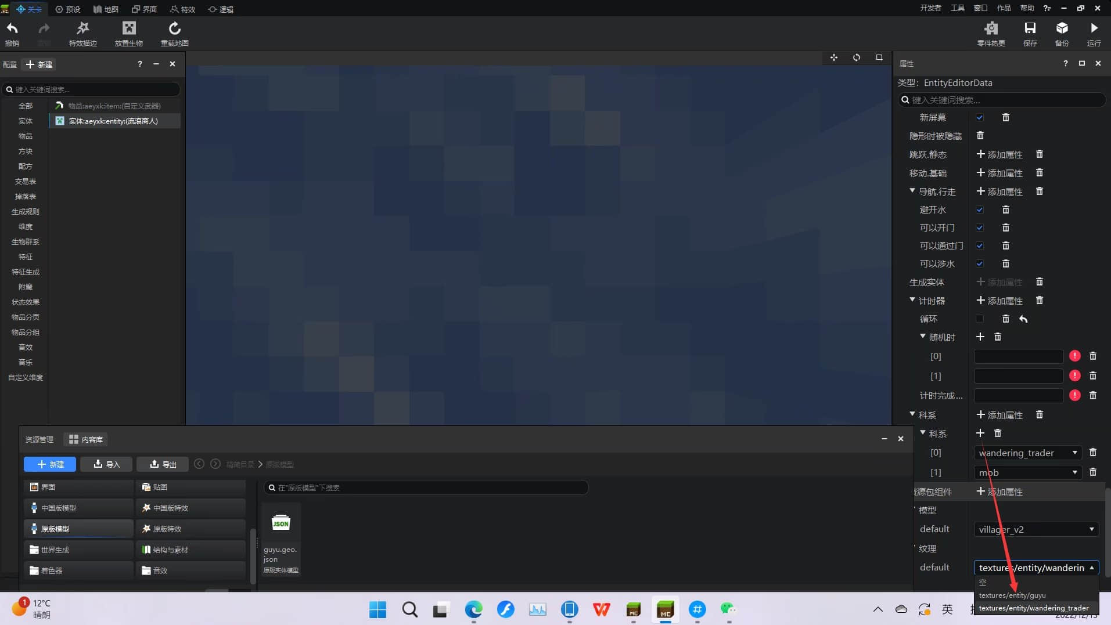Open help for the 配置 panel

pyautogui.click(x=139, y=64)
